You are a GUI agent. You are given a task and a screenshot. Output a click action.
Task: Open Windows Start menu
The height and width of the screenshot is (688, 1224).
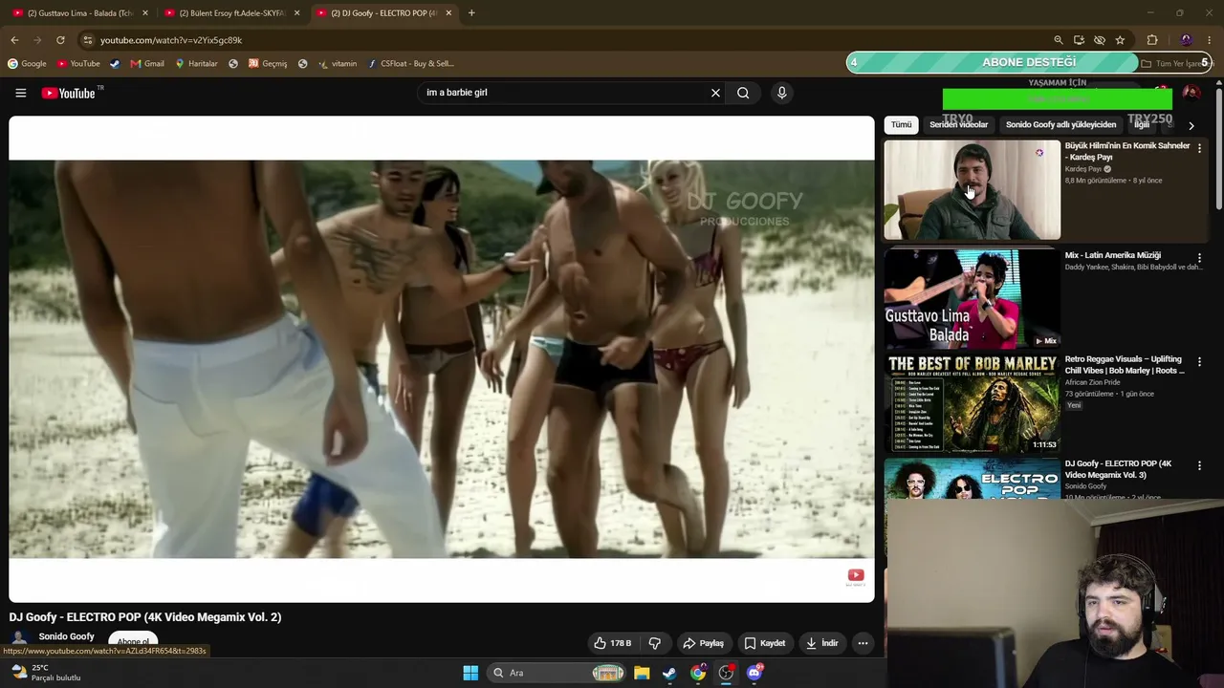pos(470,673)
